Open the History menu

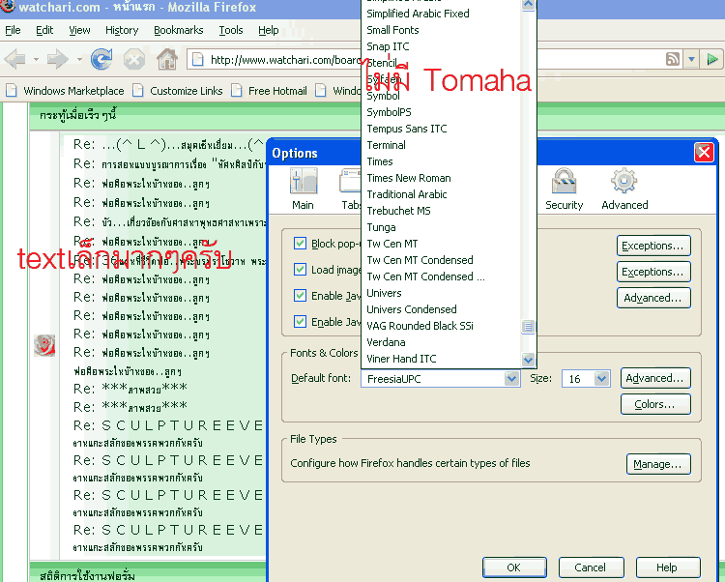click(x=122, y=30)
